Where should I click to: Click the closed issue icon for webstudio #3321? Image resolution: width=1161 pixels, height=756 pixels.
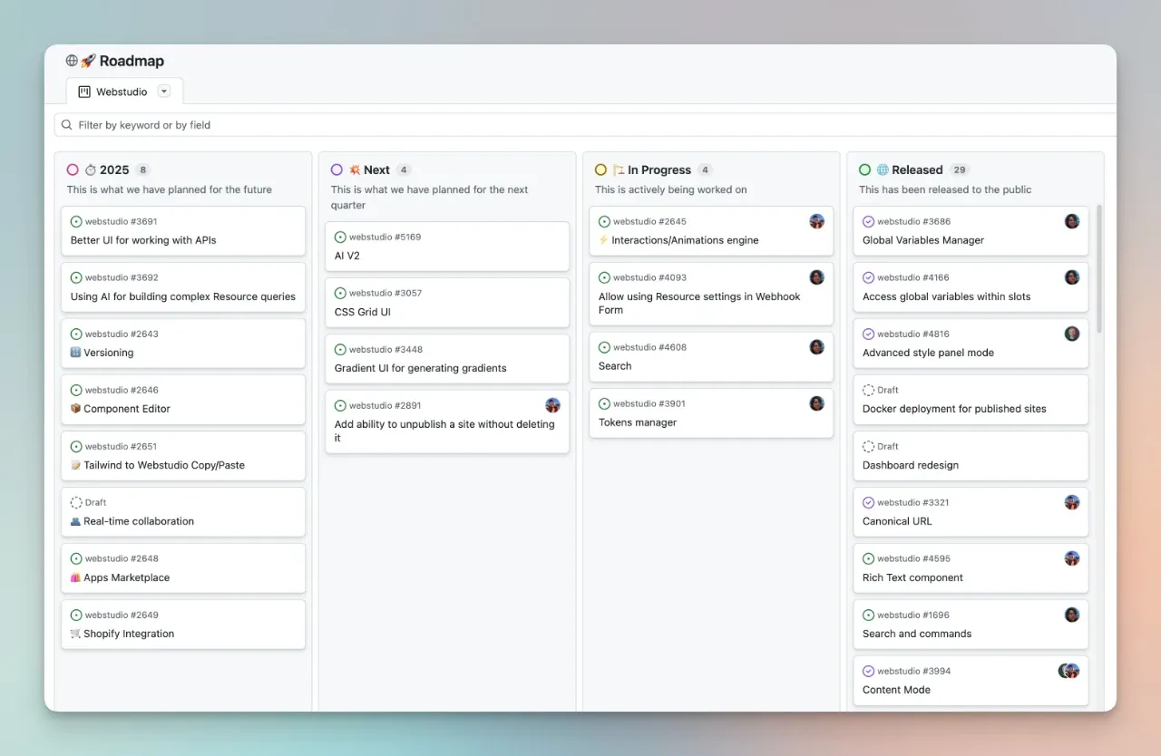(x=868, y=502)
